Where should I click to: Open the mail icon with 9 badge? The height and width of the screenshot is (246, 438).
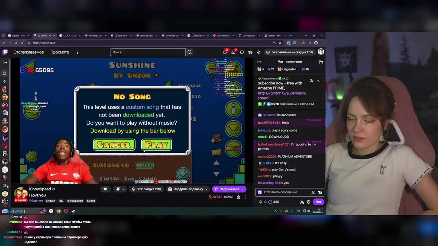[x=233, y=52]
